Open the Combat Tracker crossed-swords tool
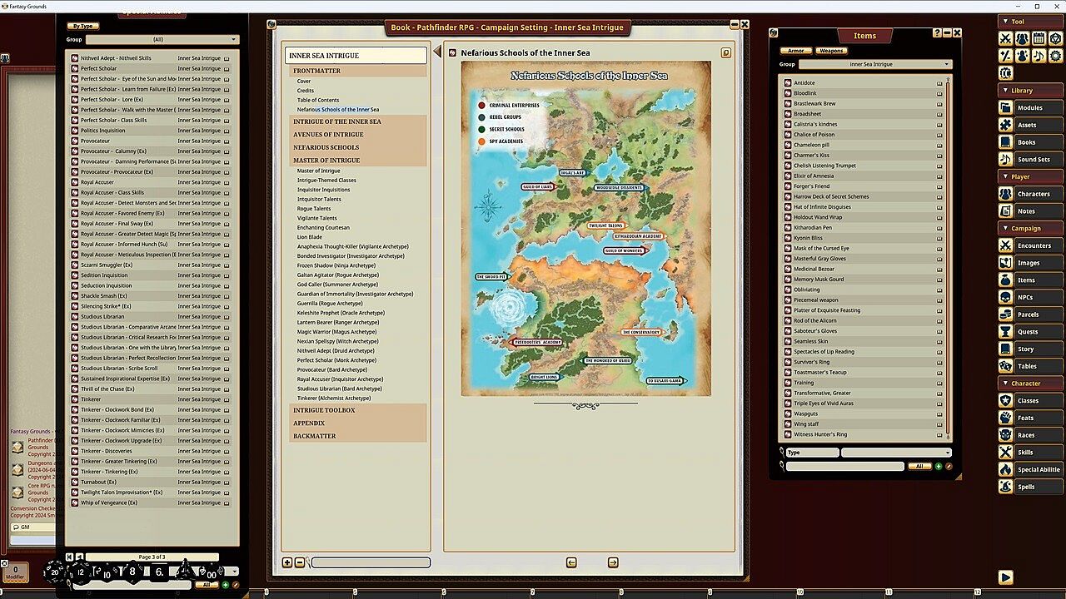This screenshot has height=599, width=1066. coord(1005,38)
